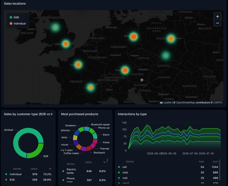Toggle B2B legend on the map
Image resolution: width=228 pixels, height=186 pixels.
click(14, 18)
